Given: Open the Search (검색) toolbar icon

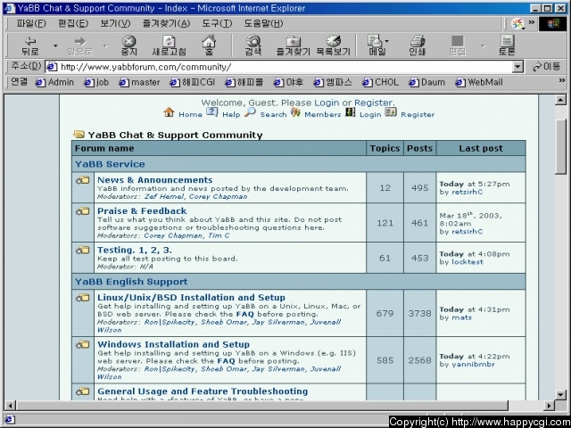Looking at the screenshot, I should click(253, 45).
